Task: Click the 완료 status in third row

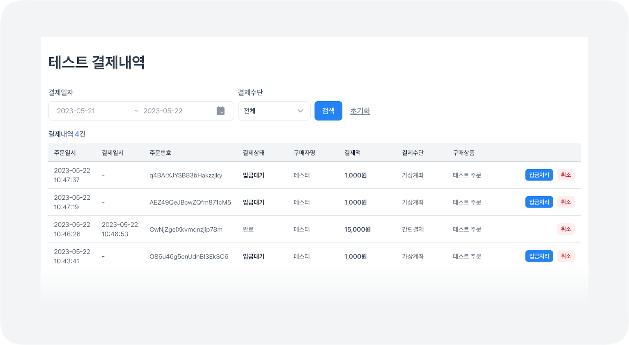Action: 248,229
